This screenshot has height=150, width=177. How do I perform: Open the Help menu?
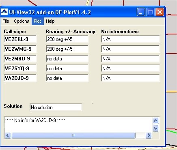(50, 21)
